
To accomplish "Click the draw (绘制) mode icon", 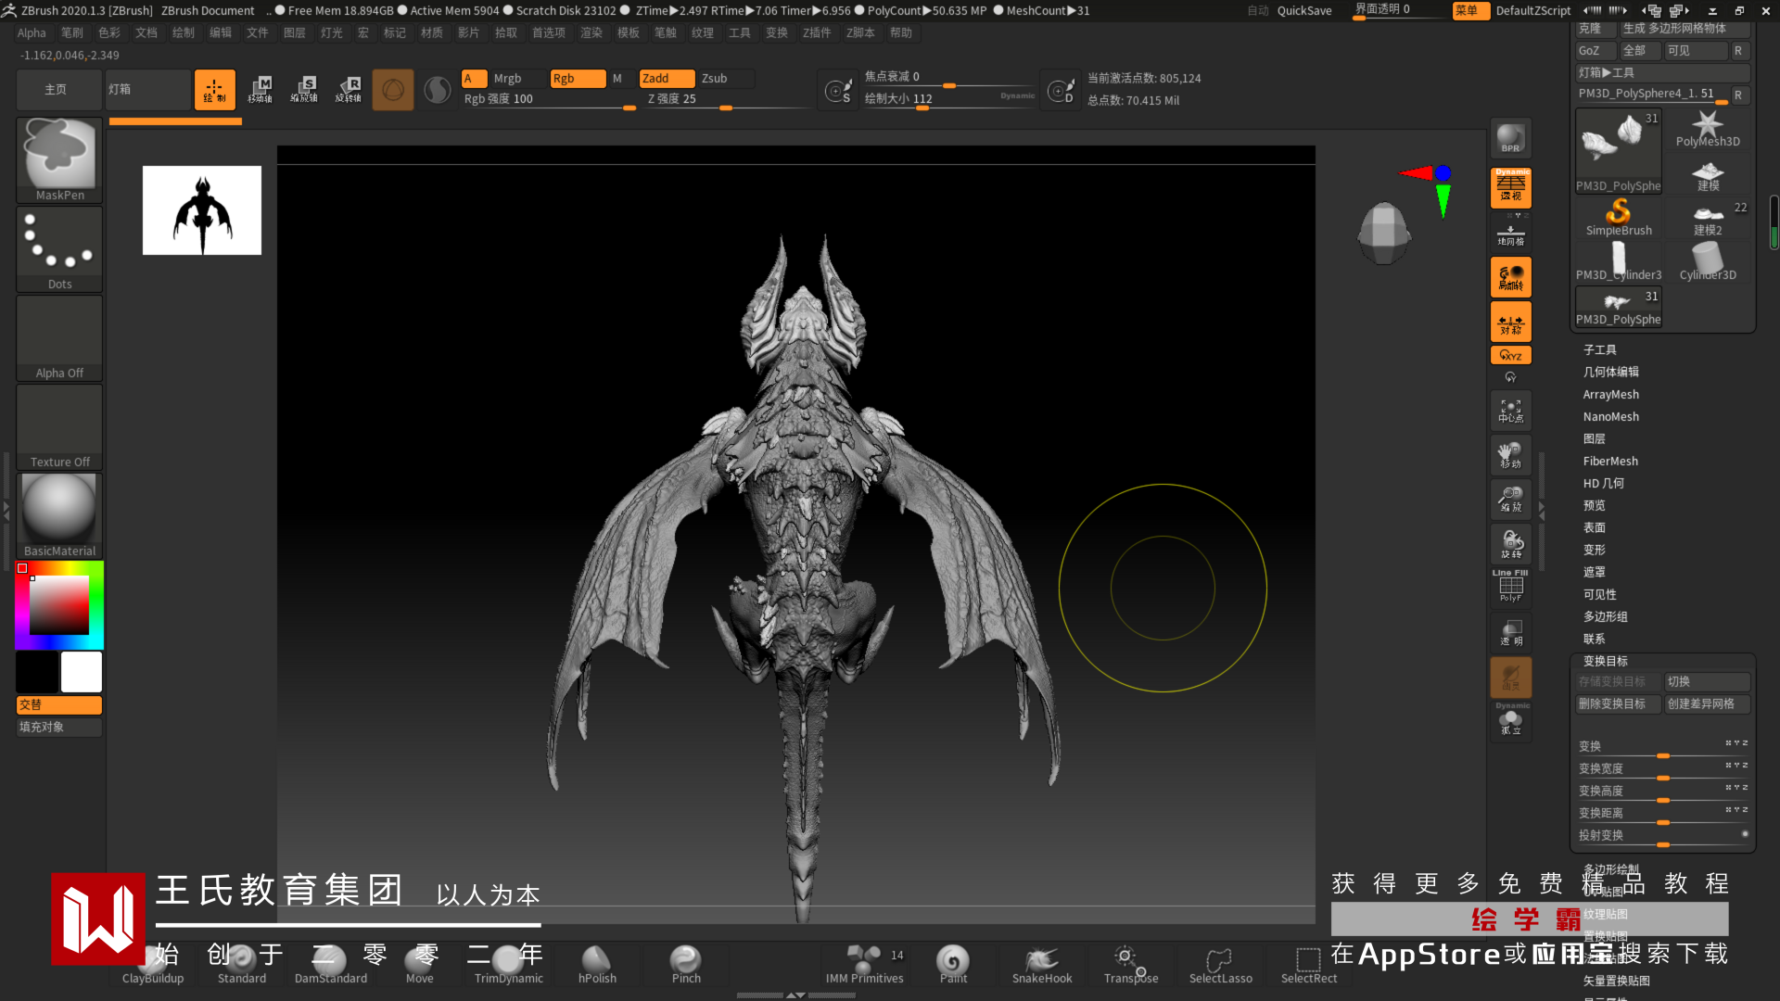I will tap(214, 90).
